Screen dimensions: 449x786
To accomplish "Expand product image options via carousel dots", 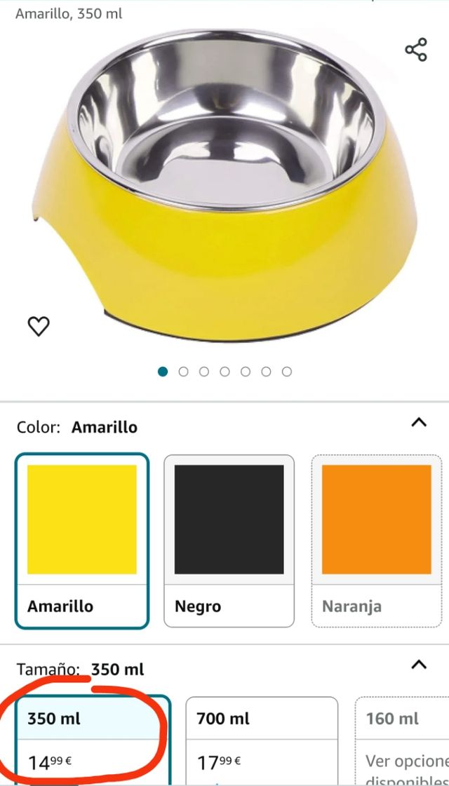I will point(224,371).
